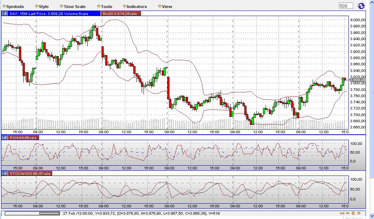Open the Symbols menu
Screen dimensions: 374x219
click(15, 6)
